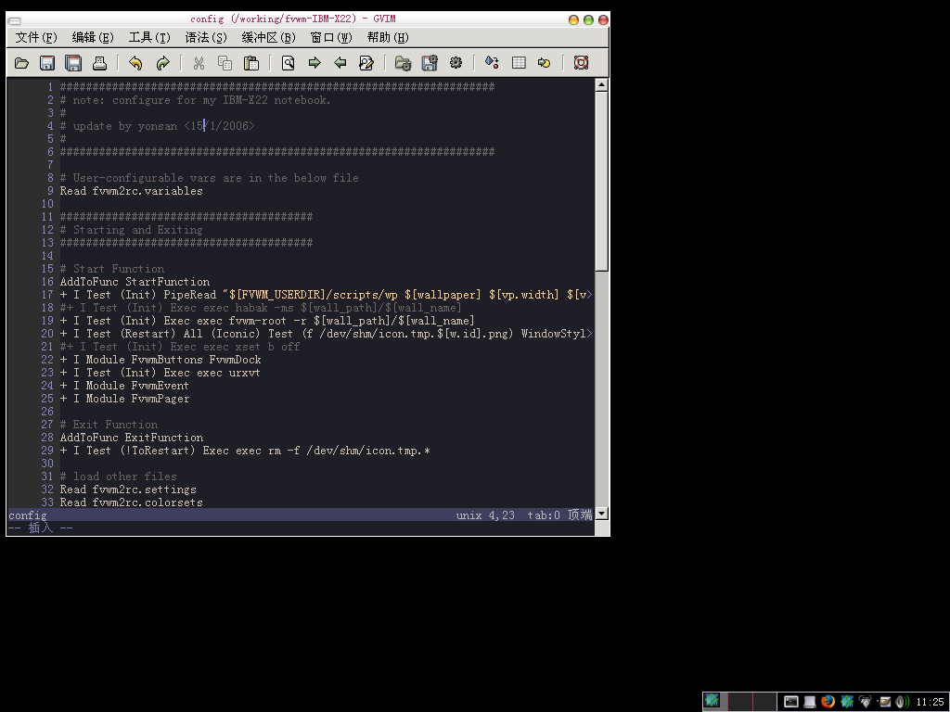Open the 帮助(H) menu

tap(388, 37)
